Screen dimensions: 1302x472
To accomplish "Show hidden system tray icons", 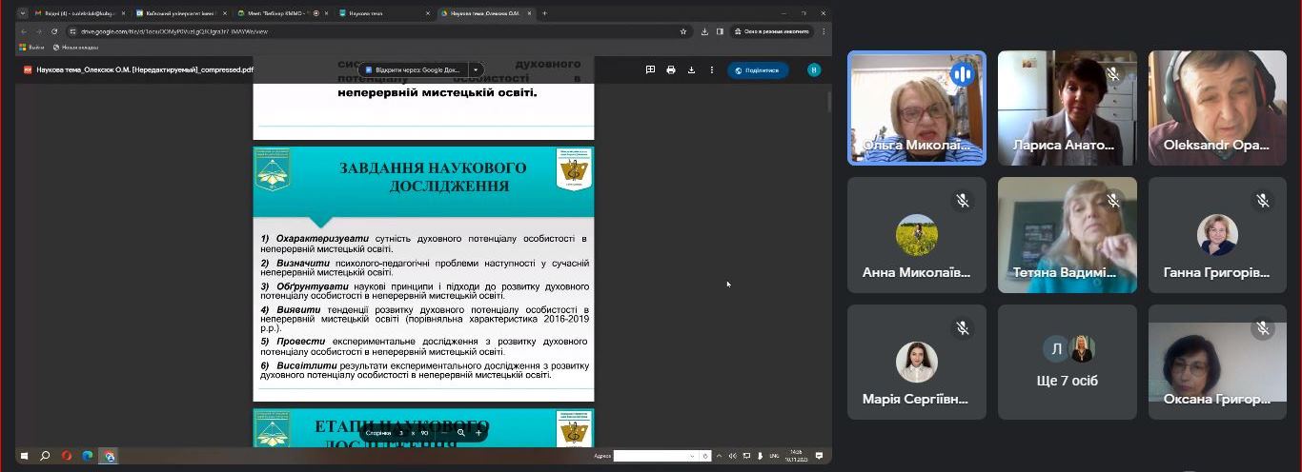I will click(x=719, y=456).
